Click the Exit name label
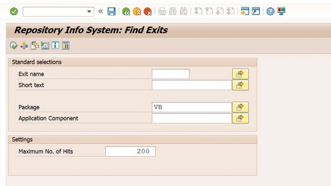This screenshot has width=331, height=186. pos(31,74)
